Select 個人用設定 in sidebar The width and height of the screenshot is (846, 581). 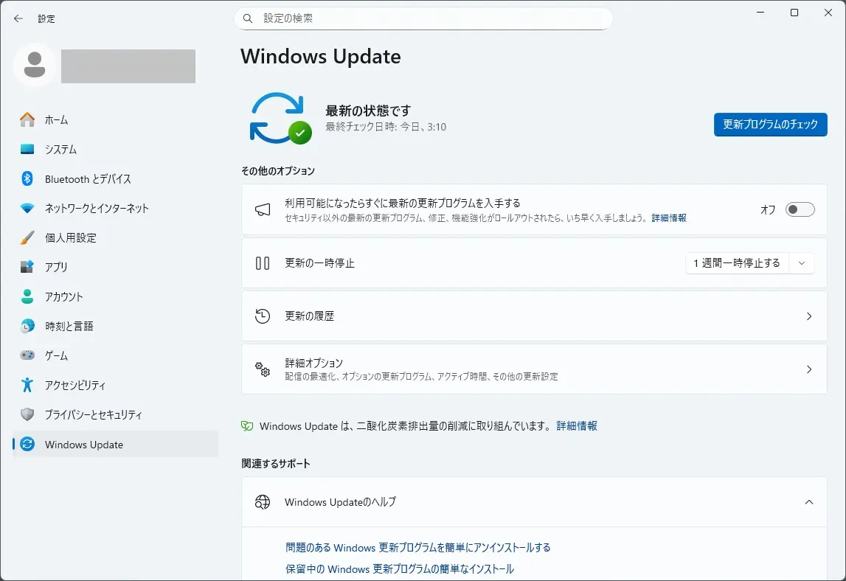pos(116,237)
